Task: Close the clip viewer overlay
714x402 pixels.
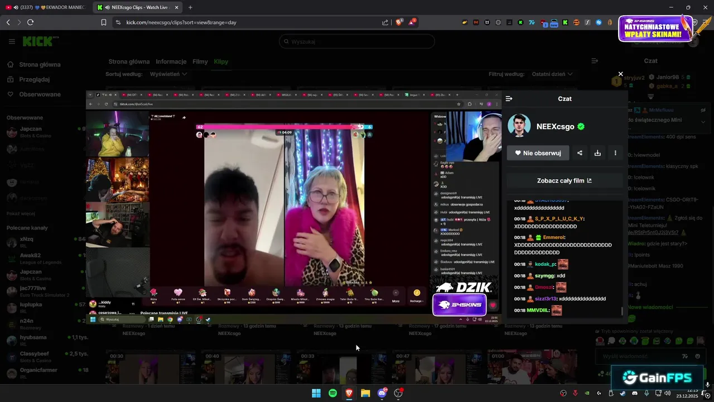Action: (620, 74)
